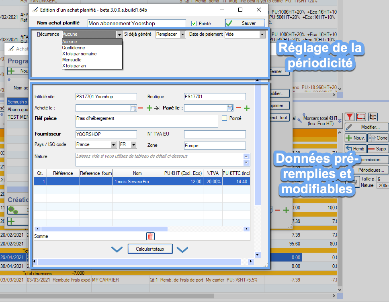Choose X fois par semaine option
This screenshot has width=389, height=302.
(x=92, y=54)
